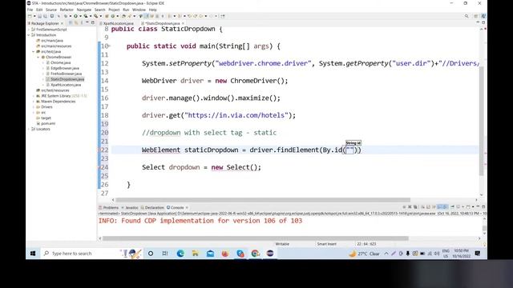The width and height of the screenshot is (513, 288).
Task: Click the editor horizontal scrollbar
Action: pos(263,200)
